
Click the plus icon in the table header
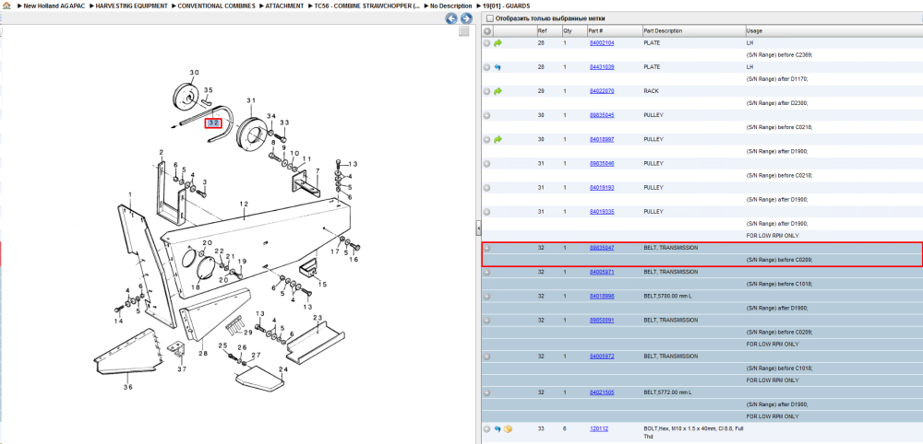(486, 30)
